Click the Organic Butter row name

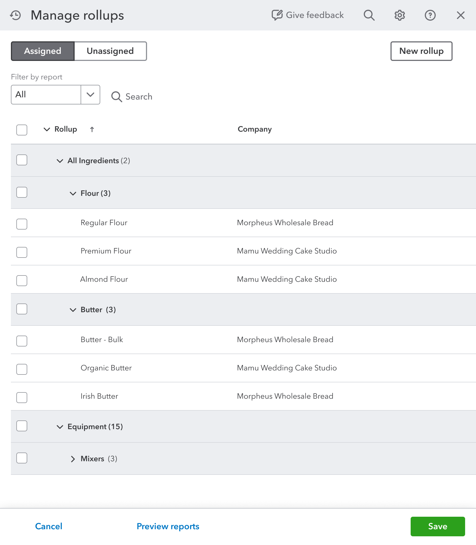pyautogui.click(x=106, y=368)
